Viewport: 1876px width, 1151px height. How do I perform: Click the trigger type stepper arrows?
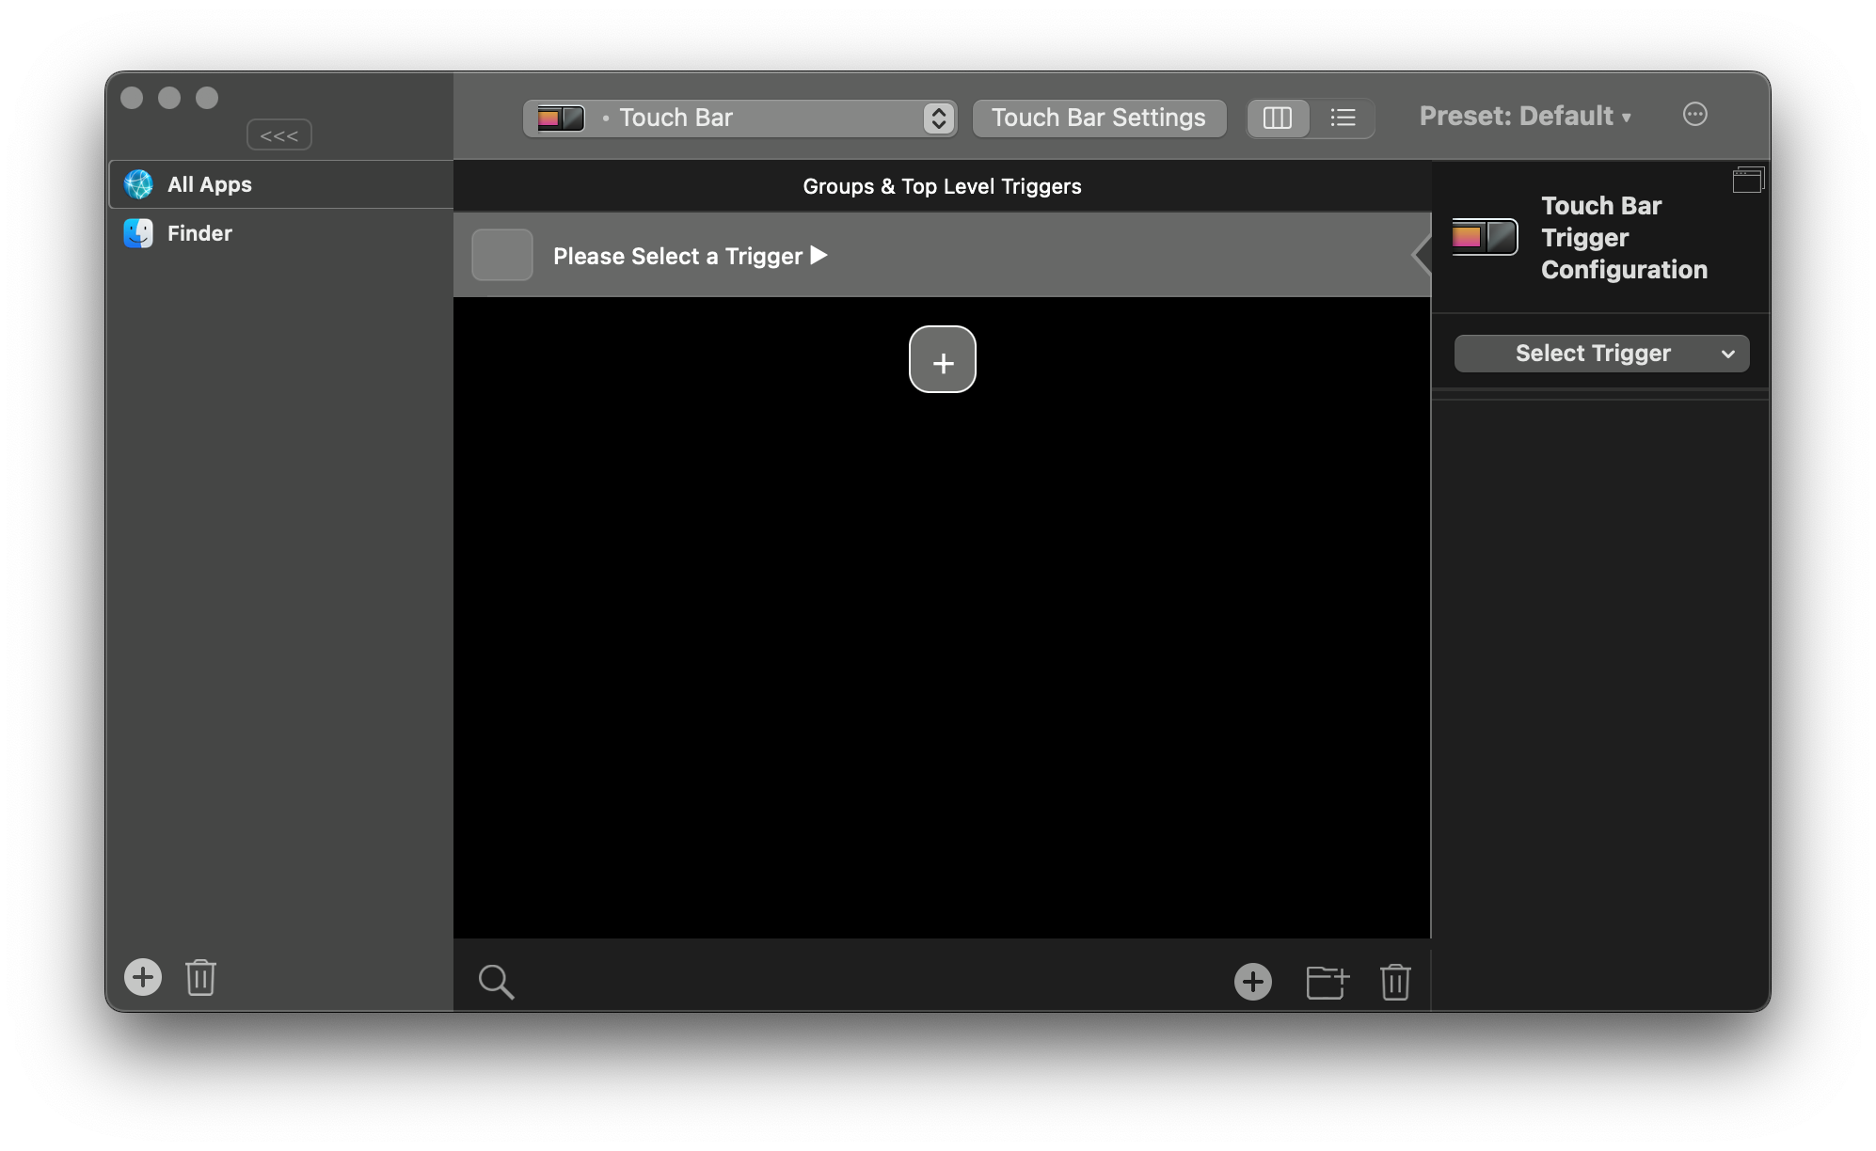pyautogui.click(x=938, y=118)
